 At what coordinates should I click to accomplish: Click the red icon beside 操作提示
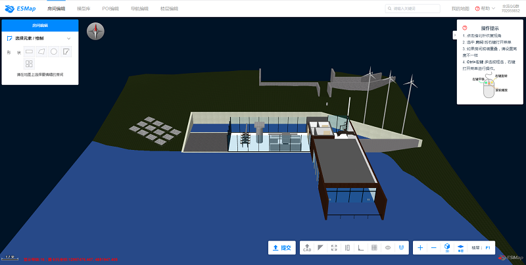465,28
